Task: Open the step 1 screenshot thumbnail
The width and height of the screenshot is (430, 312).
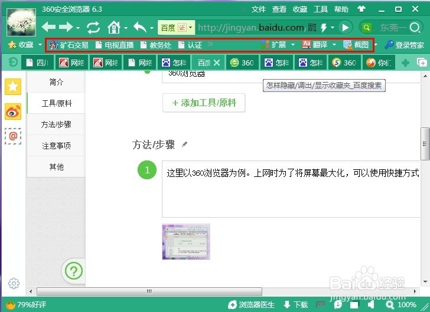Action: point(186,242)
